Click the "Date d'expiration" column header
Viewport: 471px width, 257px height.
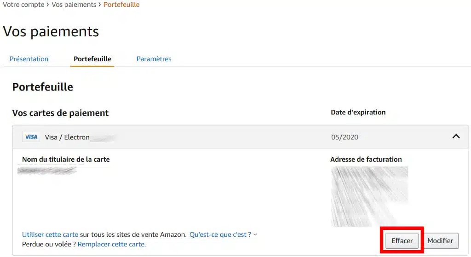point(358,112)
